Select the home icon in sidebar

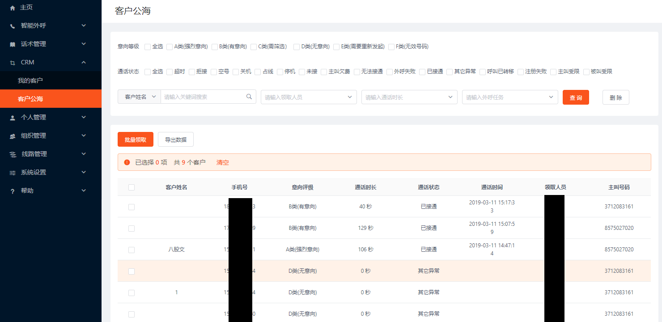tap(13, 7)
